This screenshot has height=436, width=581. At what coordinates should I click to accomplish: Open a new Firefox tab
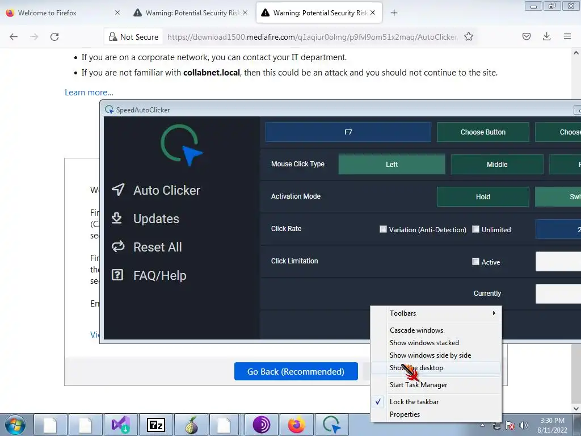click(x=394, y=13)
